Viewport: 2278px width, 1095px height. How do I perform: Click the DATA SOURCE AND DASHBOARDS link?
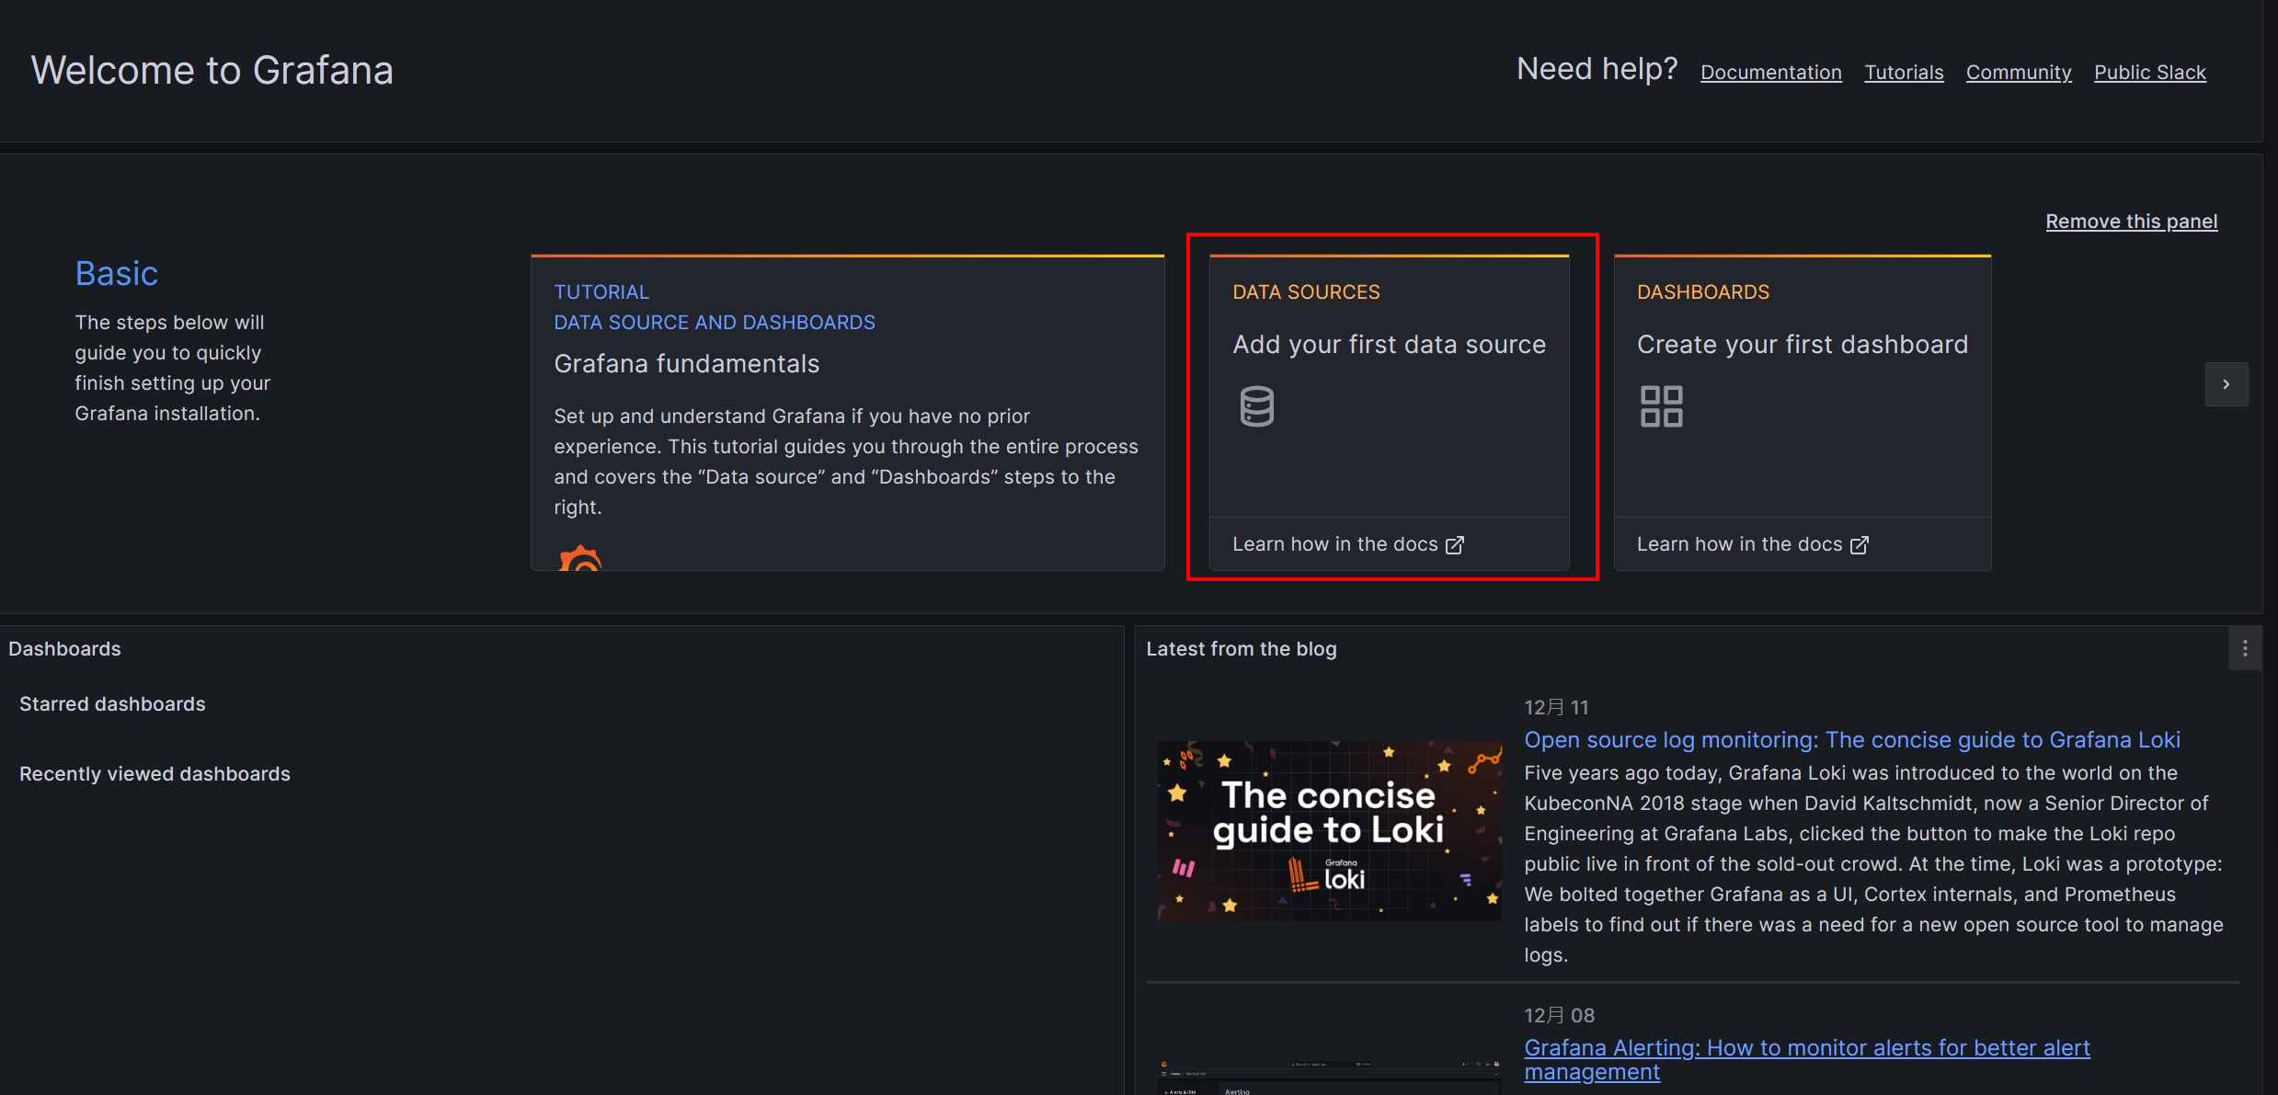pyautogui.click(x=715, y=322)
